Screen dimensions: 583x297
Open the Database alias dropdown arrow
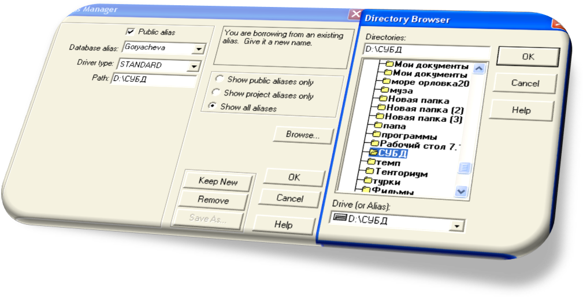click(199, 49)
